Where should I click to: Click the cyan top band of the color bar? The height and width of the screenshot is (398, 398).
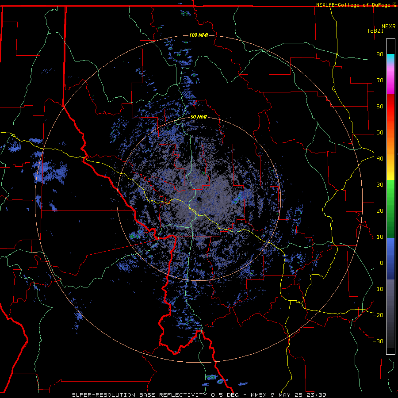click(390, 58)
